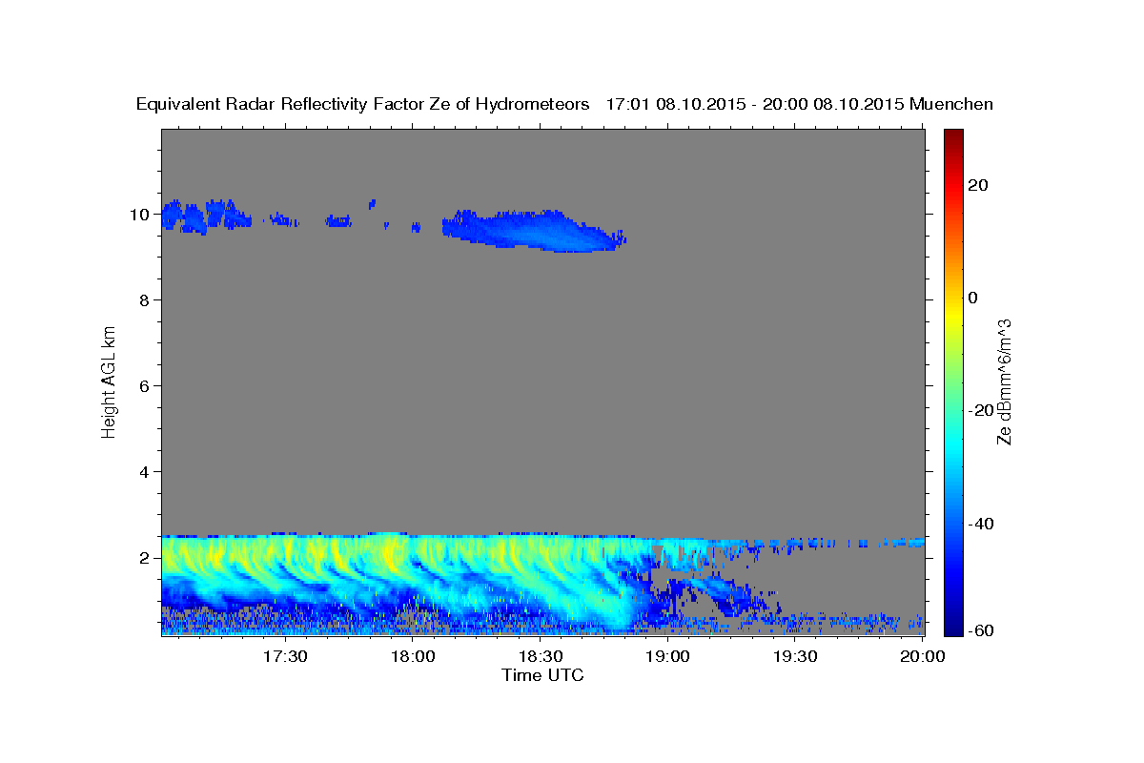Click the colorbar label 'Ze dBmm^6/m^3'
Screen dimensions: 1144x763
tap(1004, 381)
